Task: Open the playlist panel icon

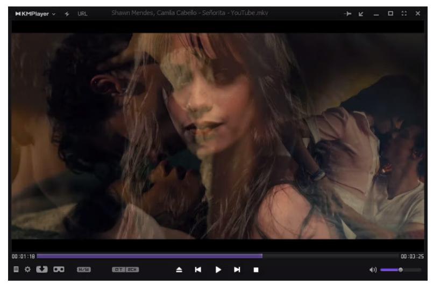Action: pos(15,269)
